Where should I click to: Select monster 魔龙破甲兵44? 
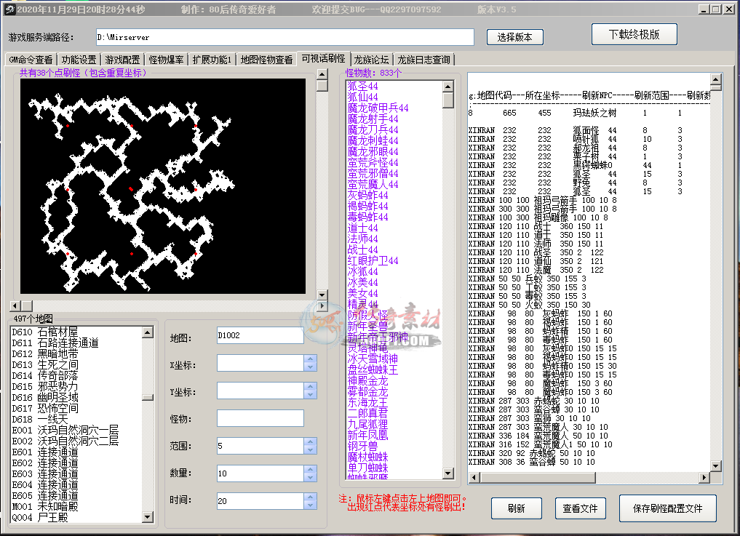(378, 108)
